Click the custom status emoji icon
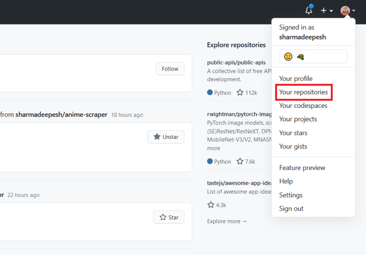The image size is (366, 255). tap(300, 57)
